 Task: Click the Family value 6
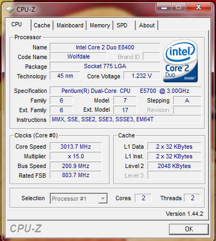(x=61, y=100)
